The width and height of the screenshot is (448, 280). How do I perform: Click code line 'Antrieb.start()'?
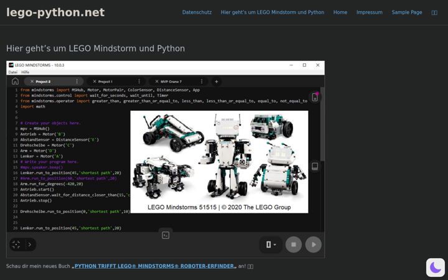[x=37, y=189]
